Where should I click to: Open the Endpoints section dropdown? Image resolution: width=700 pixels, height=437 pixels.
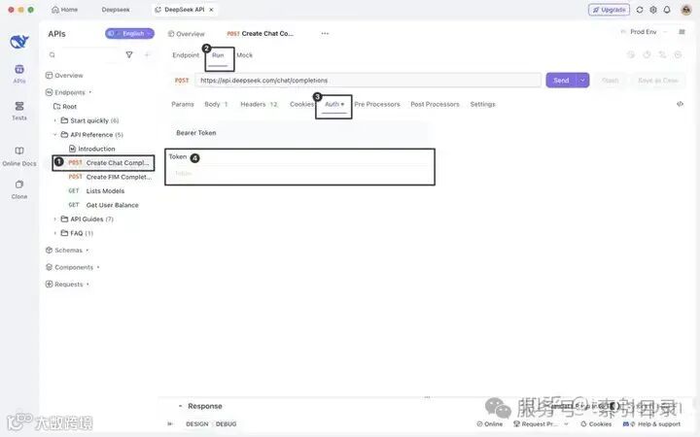coord(69,92)
